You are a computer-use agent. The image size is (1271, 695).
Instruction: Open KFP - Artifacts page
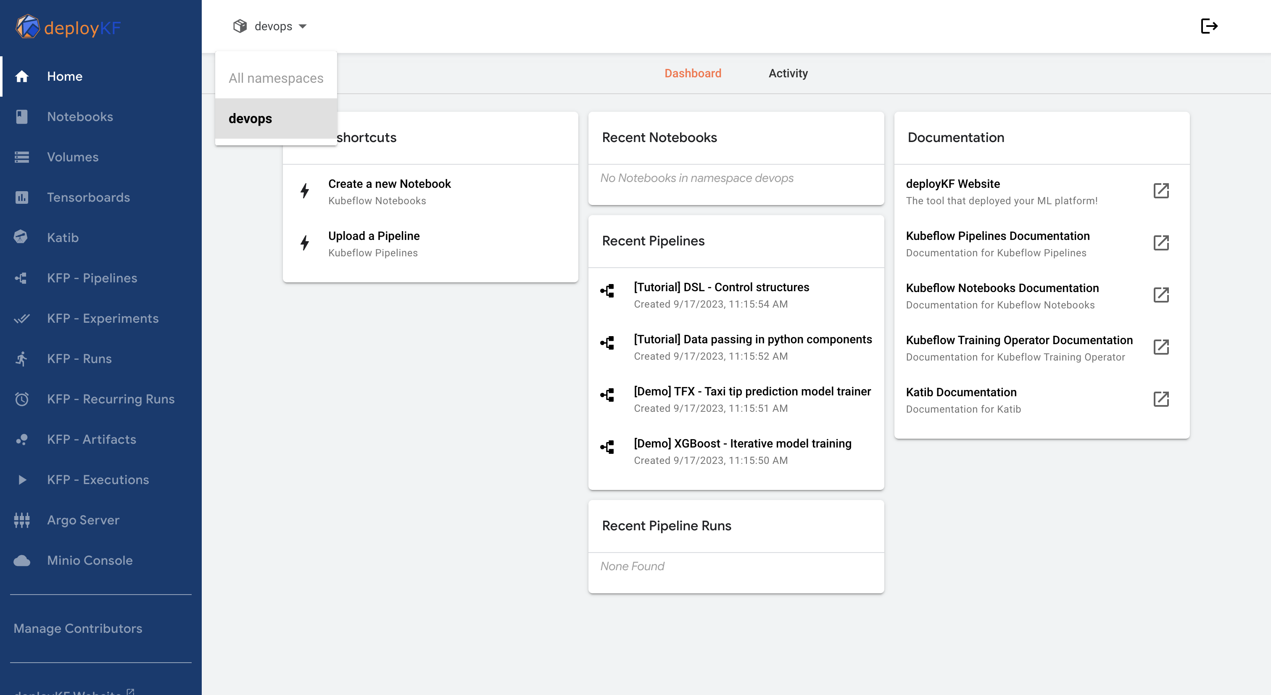[x=100, y=440]
